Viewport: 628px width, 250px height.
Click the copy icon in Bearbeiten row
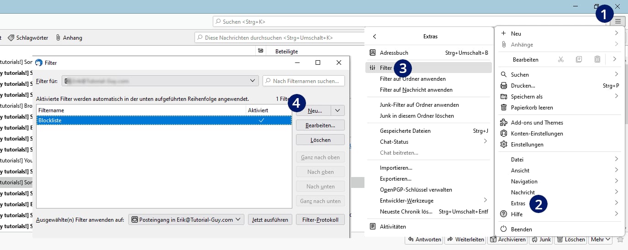(579, 59)
